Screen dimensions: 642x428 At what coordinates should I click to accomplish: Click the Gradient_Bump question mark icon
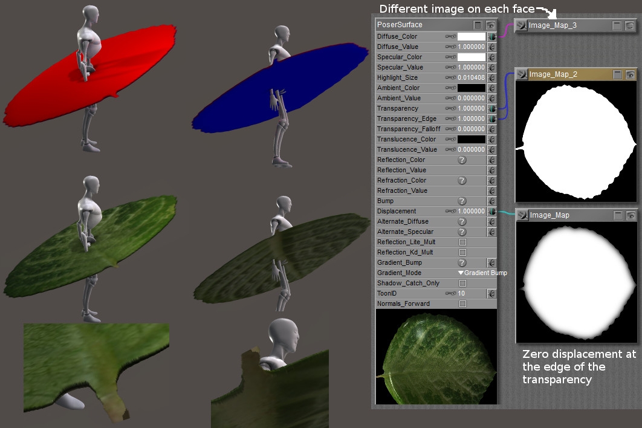pos(462,262)
